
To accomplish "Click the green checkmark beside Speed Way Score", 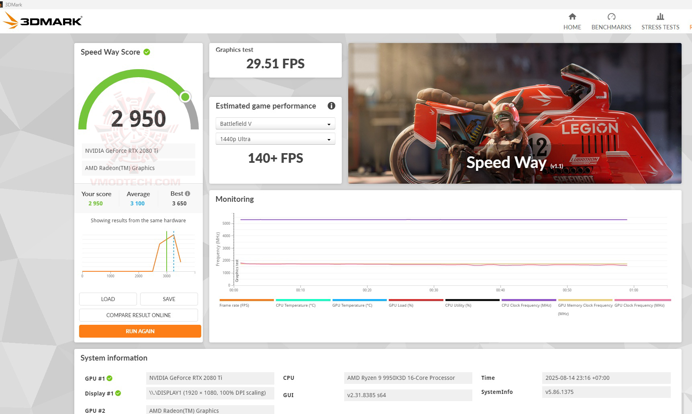I will pos(146,52).
